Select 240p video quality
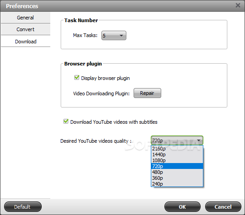This screenshot has width=245, height=215. point(177,184)
